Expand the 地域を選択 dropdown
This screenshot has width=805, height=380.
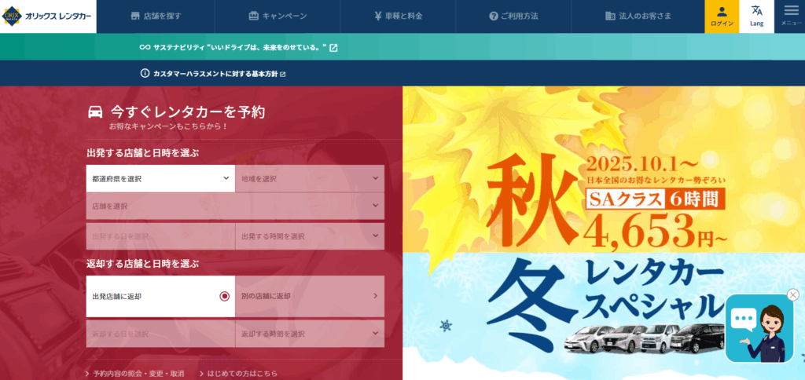click(x=310, y=178)
